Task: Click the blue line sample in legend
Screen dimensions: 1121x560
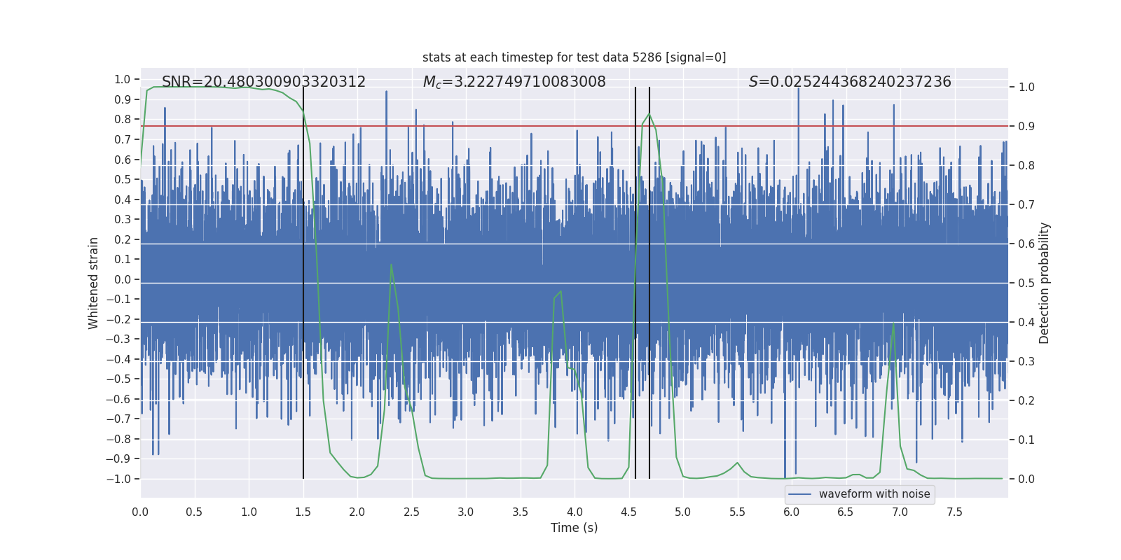Action: point(800,494)
